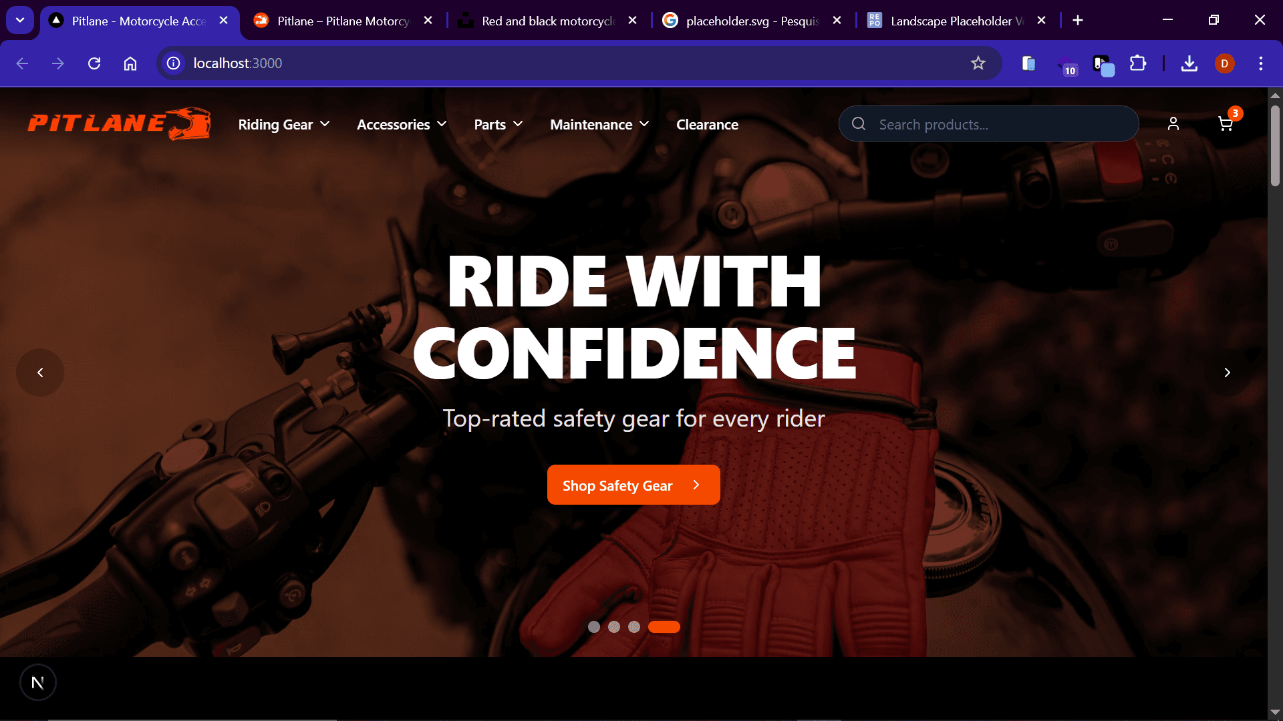Click Shop Safety Gear button
This screenshot has height=721, width=1283.
(633, 485)
